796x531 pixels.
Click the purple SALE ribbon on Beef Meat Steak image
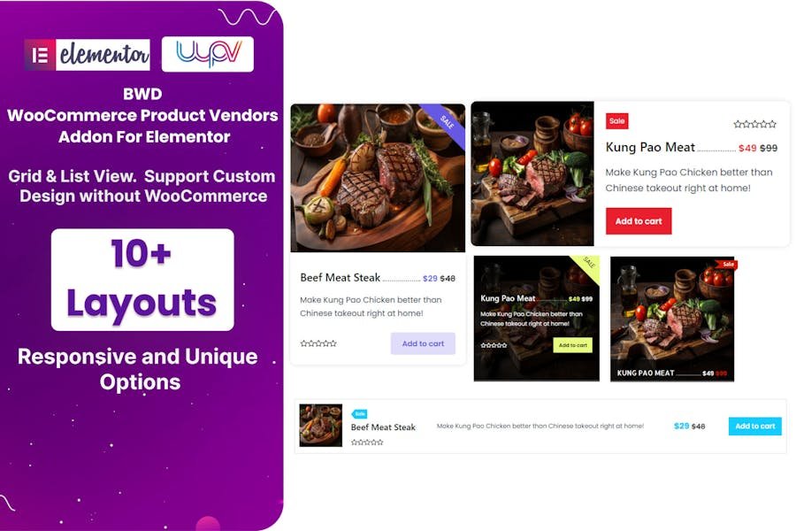445,123
